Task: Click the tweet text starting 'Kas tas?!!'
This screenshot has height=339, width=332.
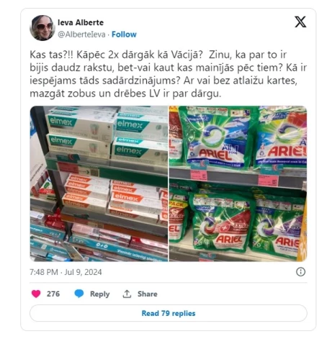Action: 168,74
